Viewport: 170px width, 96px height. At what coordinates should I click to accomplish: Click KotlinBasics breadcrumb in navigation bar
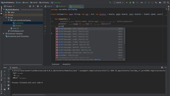point(8,2)
